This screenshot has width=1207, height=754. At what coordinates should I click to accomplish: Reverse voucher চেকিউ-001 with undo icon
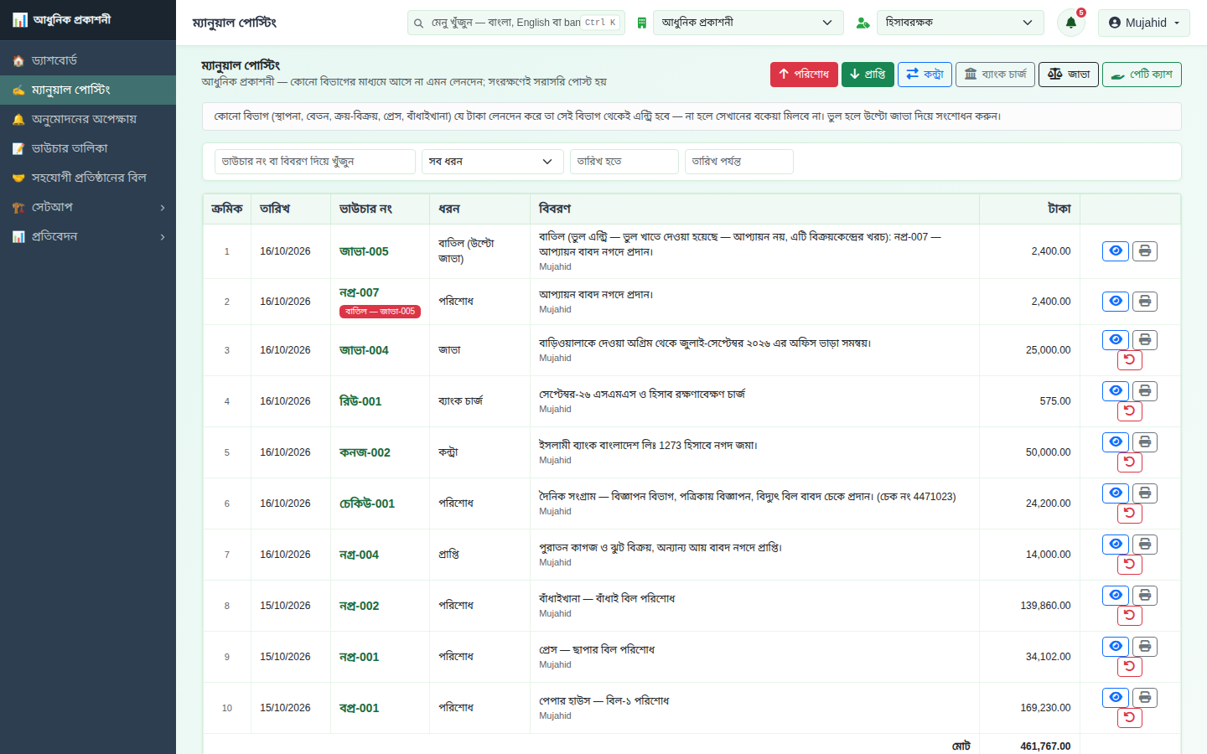1130,514
